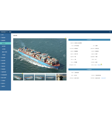
Task: Select the teal highlighted sidebar submenu item
Action: (5, 43)
